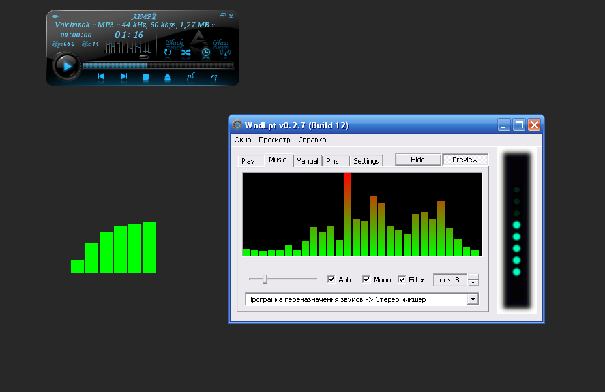Click the Стерео микшер source combo box
The width and height of the screenshot is (605, 392).
tap(362, 299)
